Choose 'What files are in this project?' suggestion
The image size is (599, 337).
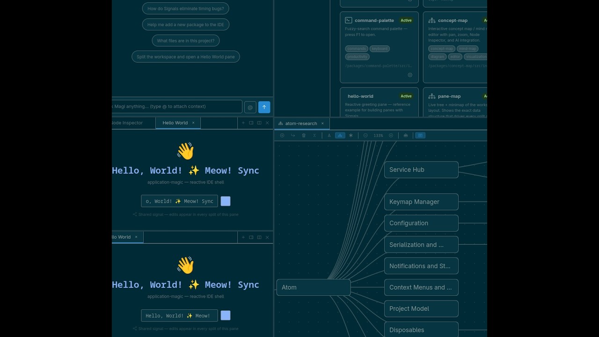point(186,41)
